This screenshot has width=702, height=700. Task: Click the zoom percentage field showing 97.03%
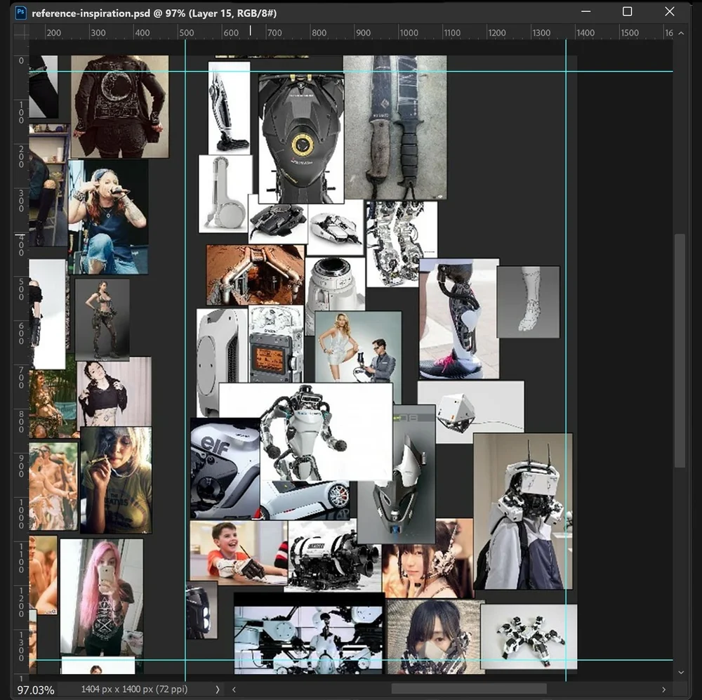pos(36,689)
